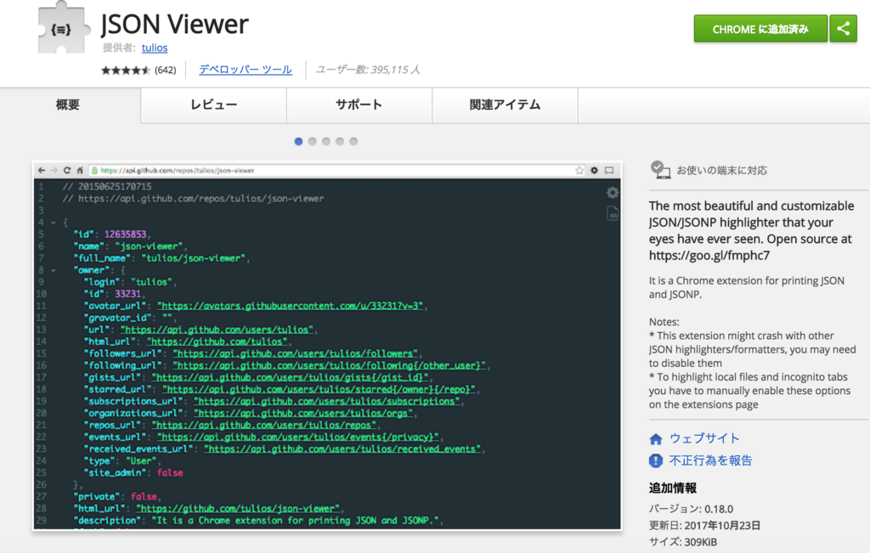Open the tulios provider link
The width and height of the screenshot is (870, 553).
point(155,48)
